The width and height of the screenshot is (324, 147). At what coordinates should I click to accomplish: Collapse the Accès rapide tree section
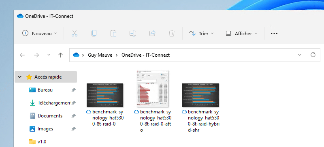click(19, 77)
